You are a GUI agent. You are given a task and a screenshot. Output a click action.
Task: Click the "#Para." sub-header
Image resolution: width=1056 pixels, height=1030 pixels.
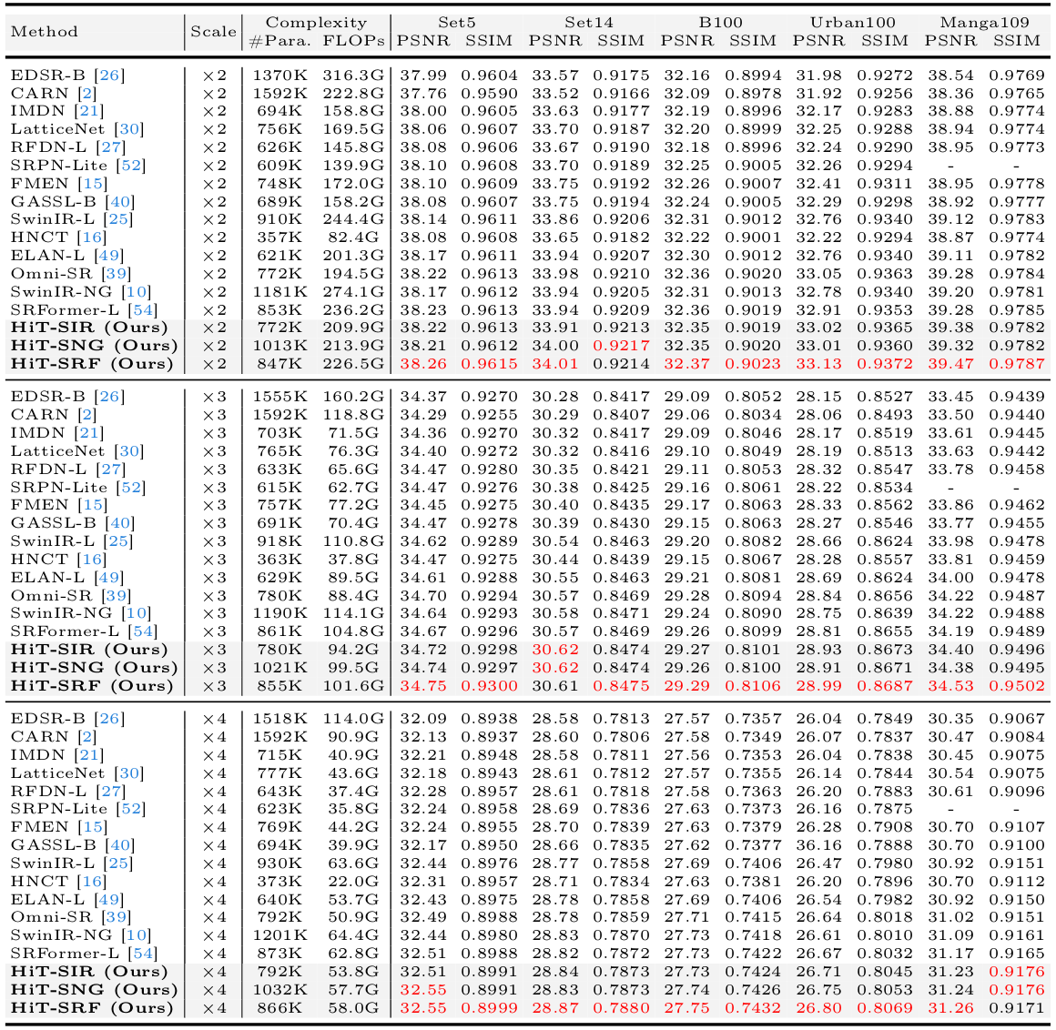[x=280, y=41]
